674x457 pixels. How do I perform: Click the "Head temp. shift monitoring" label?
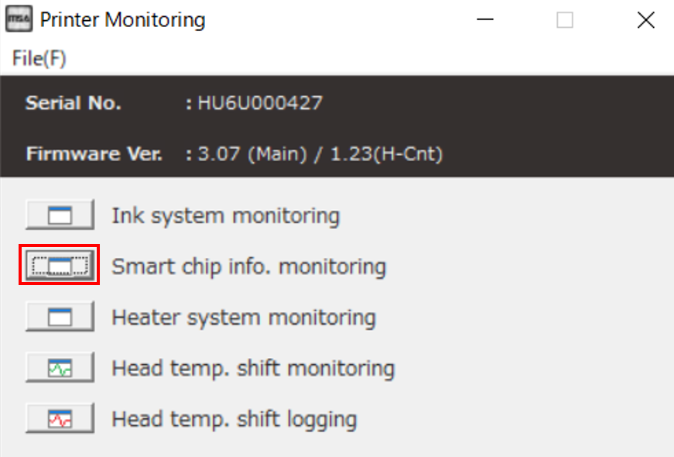click(x=253, y=369)
